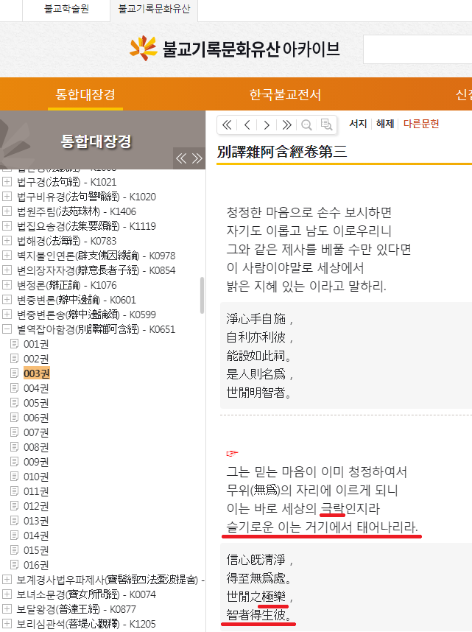The width and height of the screenshot is (472, 632).
Task: Click the line 슬기로운 이는 거기에서 태어나리라
Action: [322, 527]
